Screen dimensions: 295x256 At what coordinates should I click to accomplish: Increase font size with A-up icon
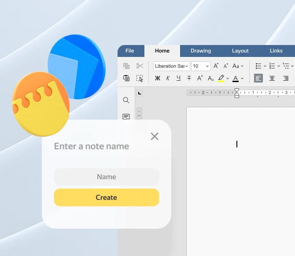[216, 66]
